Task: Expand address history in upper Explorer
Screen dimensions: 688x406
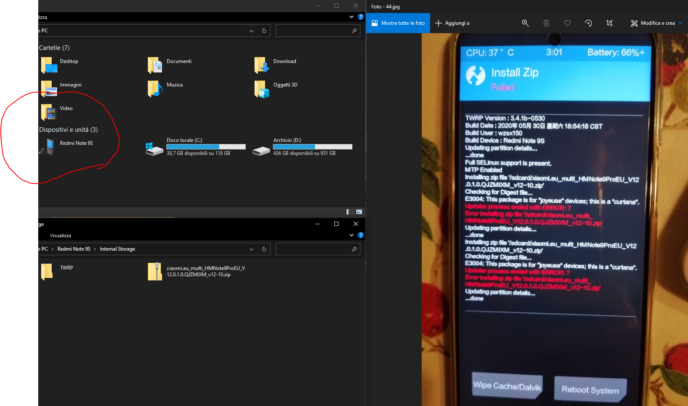Action: 251,31
